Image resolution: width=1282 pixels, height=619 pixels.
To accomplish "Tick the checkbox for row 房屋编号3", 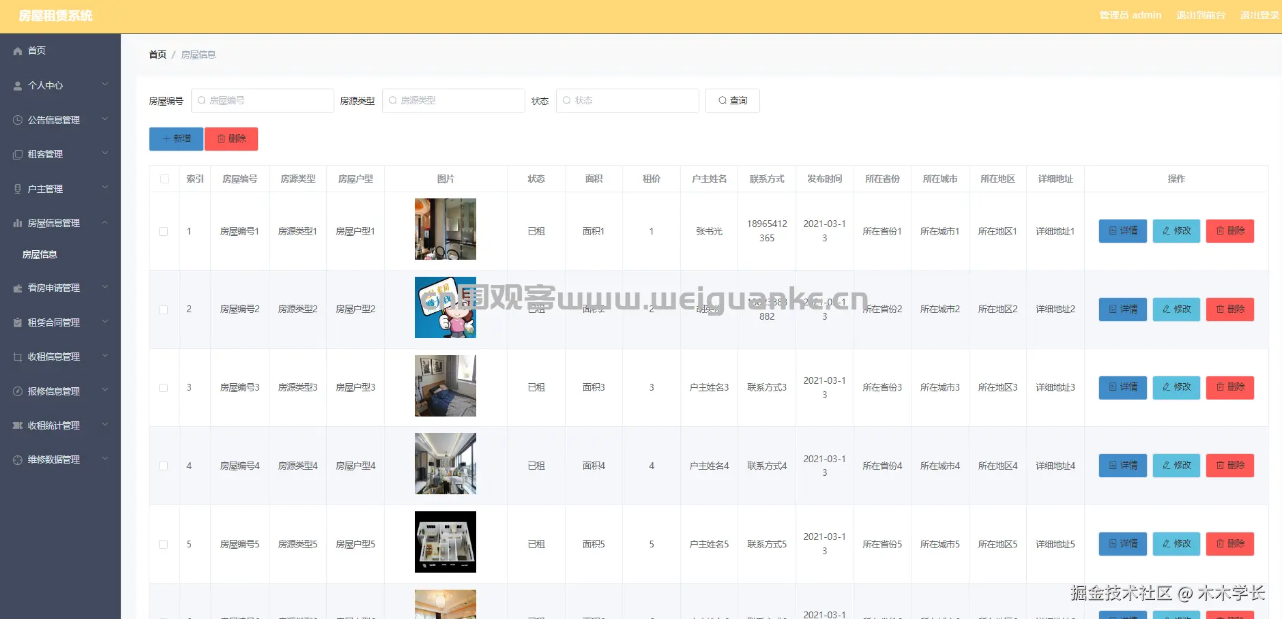I will pos(164,388).
